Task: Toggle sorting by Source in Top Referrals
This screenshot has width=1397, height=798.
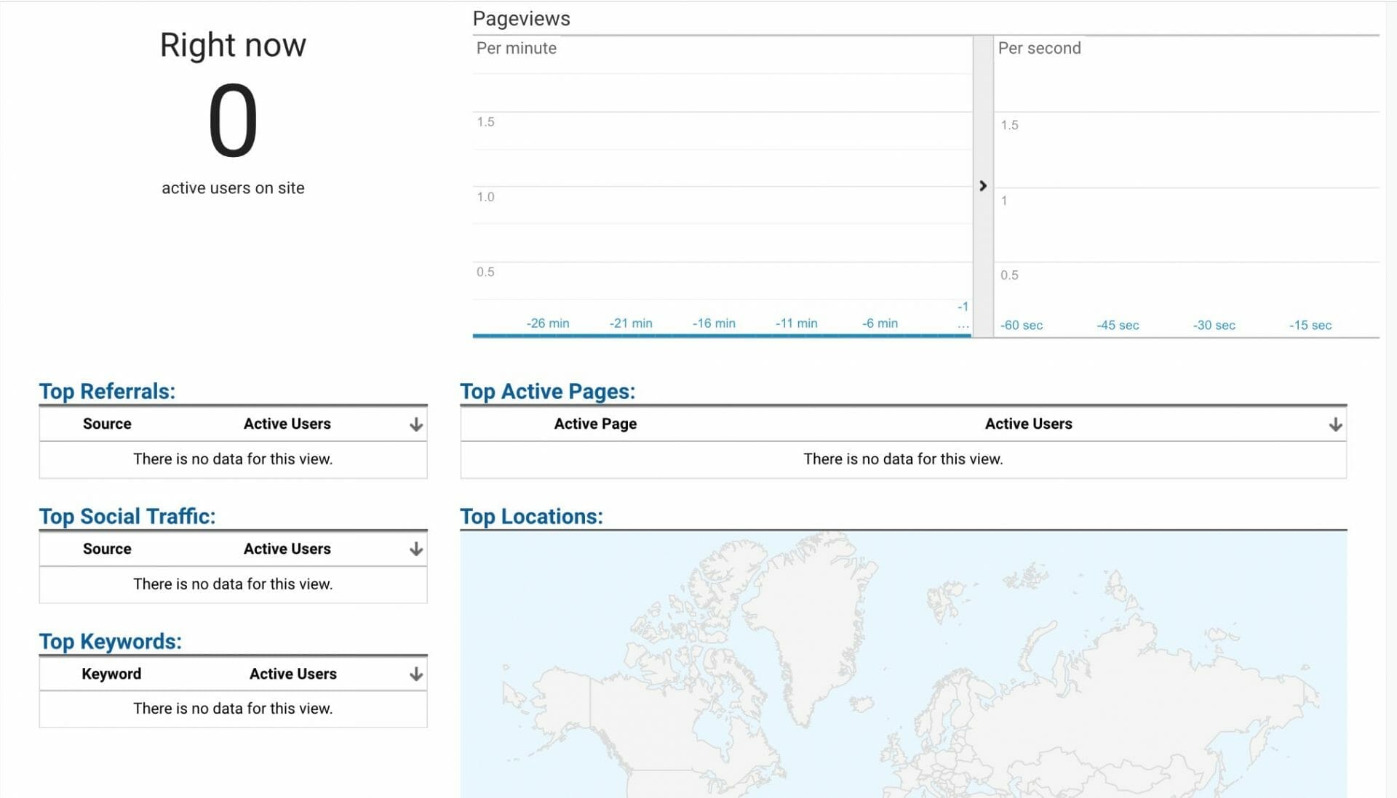Action: pyautogui.click(x=106, y=423)
